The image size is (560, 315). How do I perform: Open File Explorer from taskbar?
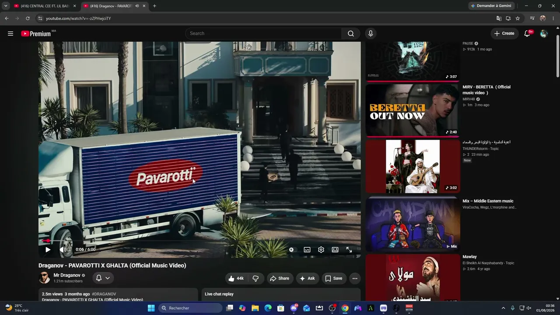(255, 308)
